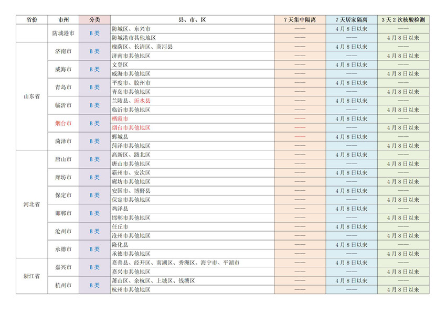Select the 槐荫区、长清区、商河县 cell

click(x=142, y=47)
